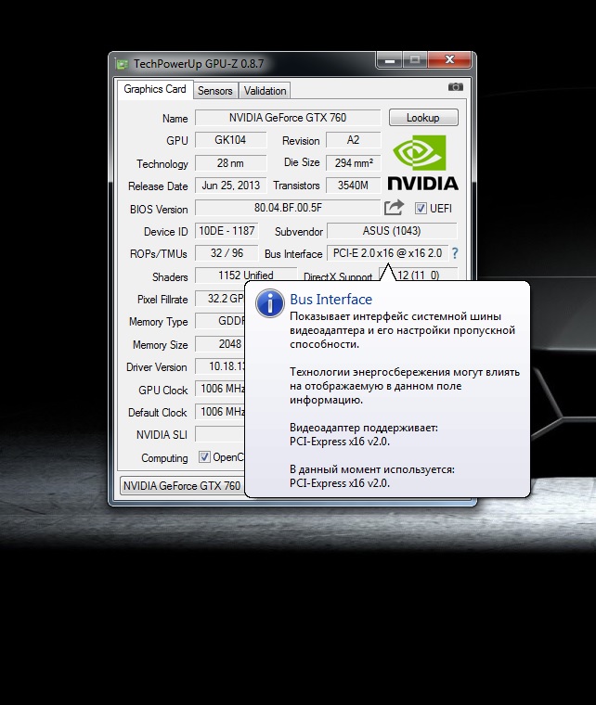Screen dimensions: 596x705
Task: Click the "Computing" label
Action: point(164,457)
